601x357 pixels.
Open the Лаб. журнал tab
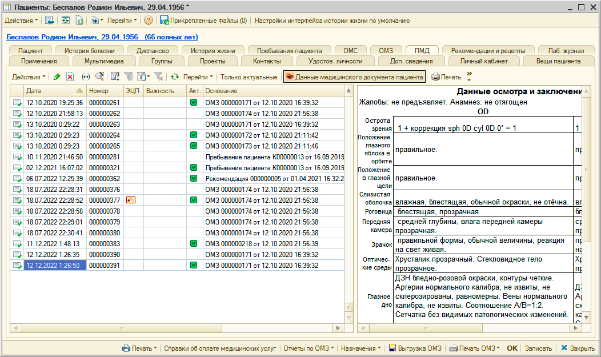(x=566, y=51)
